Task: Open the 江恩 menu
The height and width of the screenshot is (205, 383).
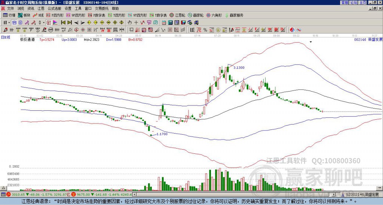Action: (41, 9)
